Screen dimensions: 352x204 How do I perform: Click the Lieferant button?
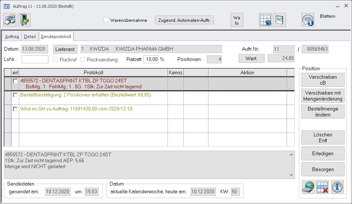[x=66, y=49]
